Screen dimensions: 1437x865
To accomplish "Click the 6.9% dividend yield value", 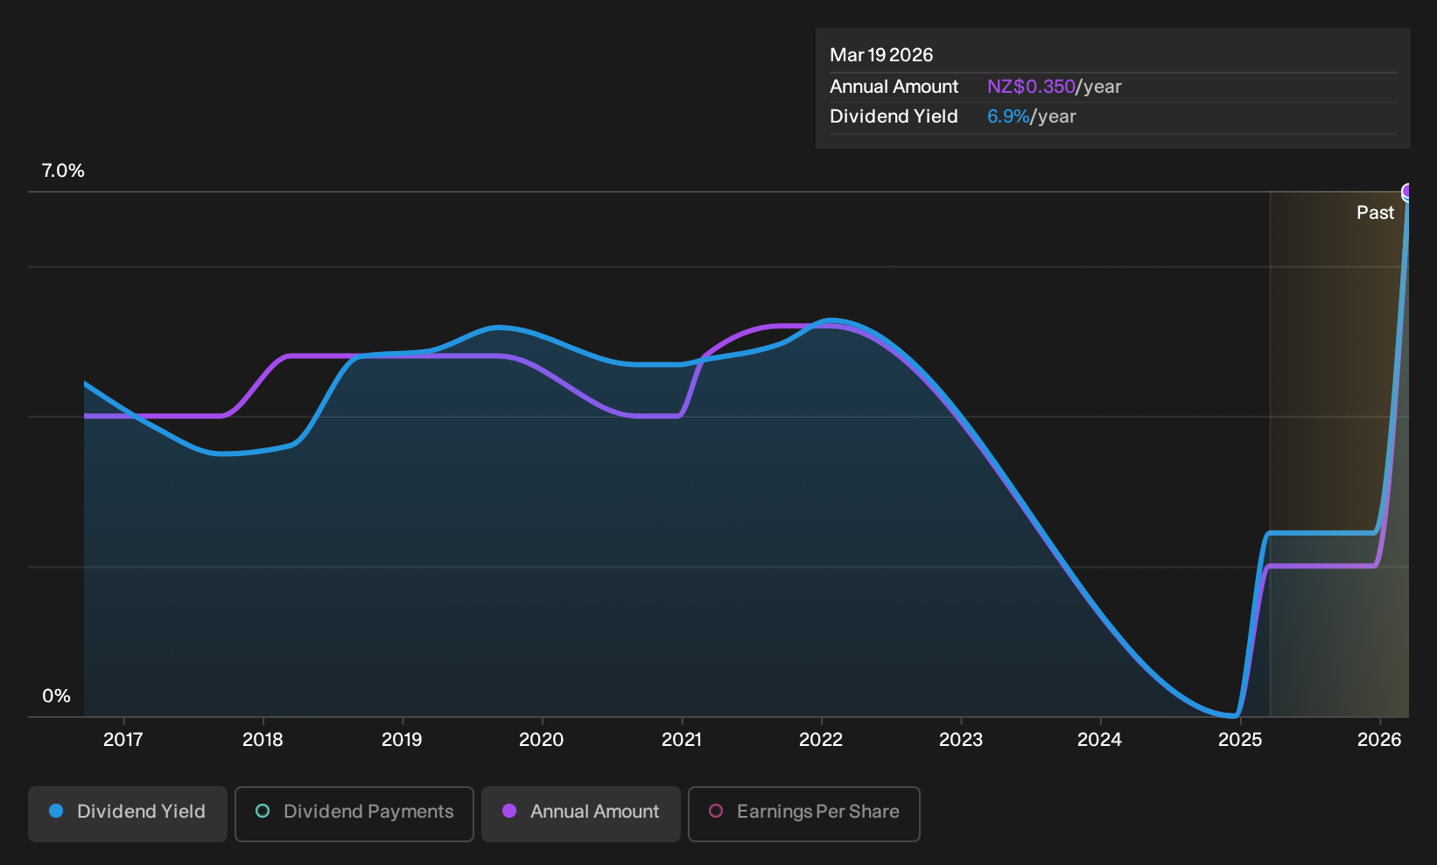I will 1008,116.
